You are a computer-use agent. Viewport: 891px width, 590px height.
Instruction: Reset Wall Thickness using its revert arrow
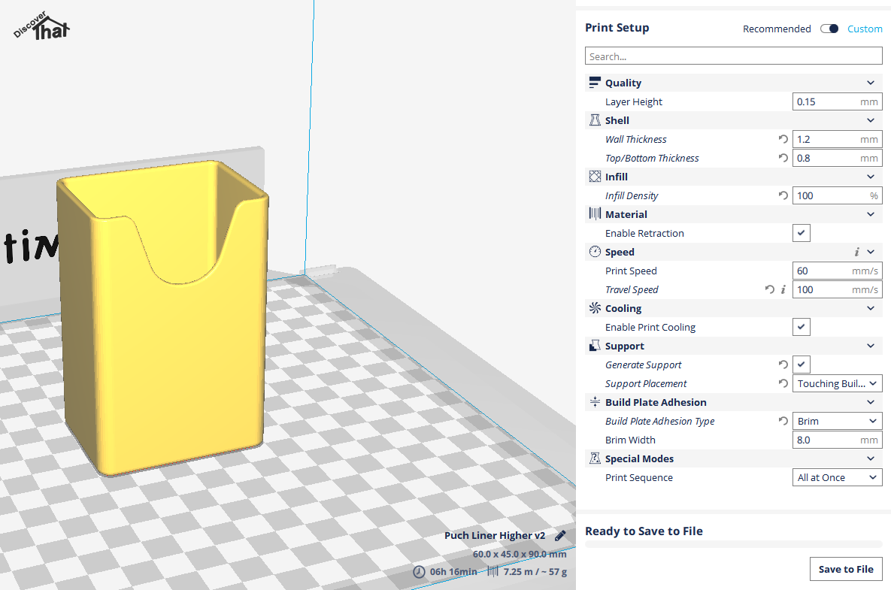tap(783, 139)
